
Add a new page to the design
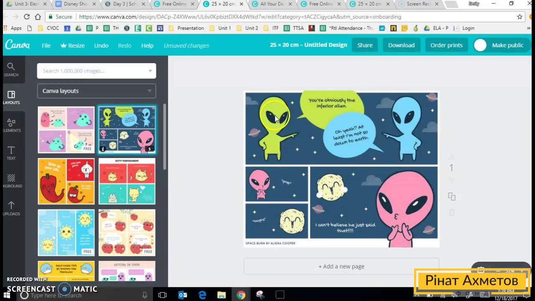pos(341,266)
